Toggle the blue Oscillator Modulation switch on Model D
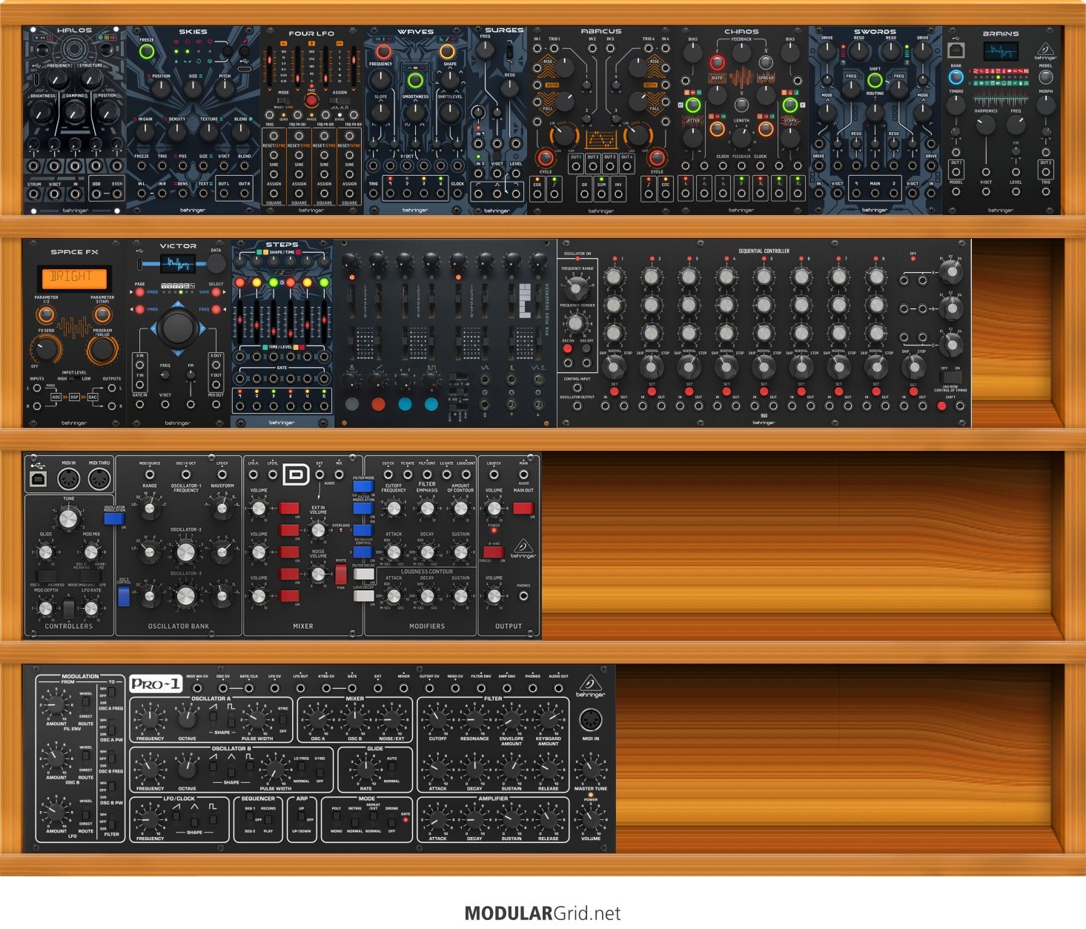This screenshot has height=929, width=1086. point(113,519)
